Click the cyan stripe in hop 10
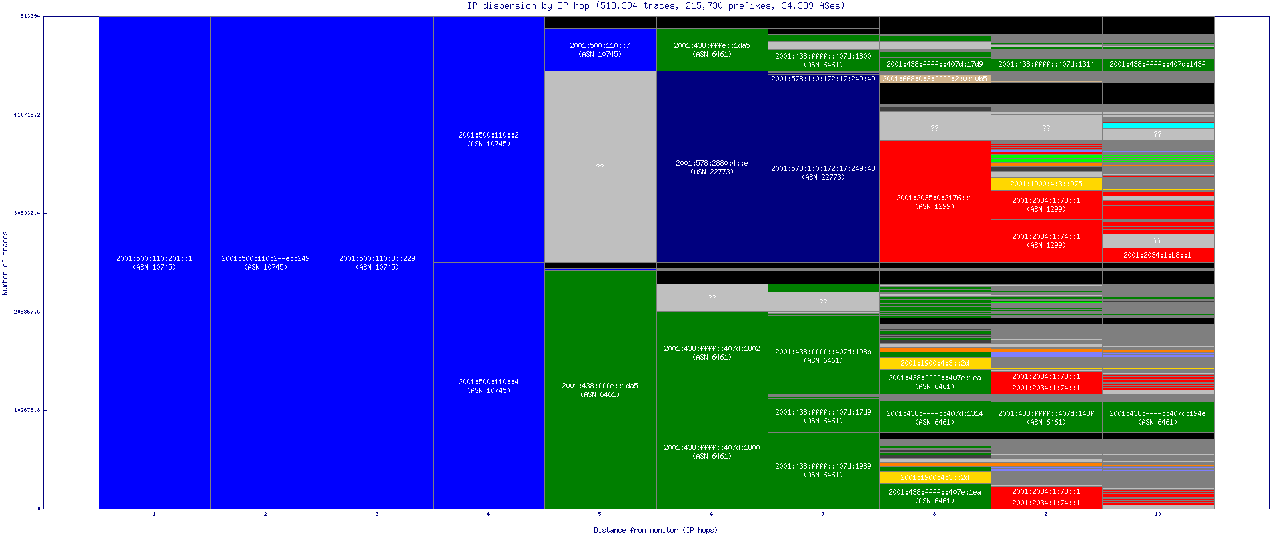 pyautogui.click(x=1158, y=125)
